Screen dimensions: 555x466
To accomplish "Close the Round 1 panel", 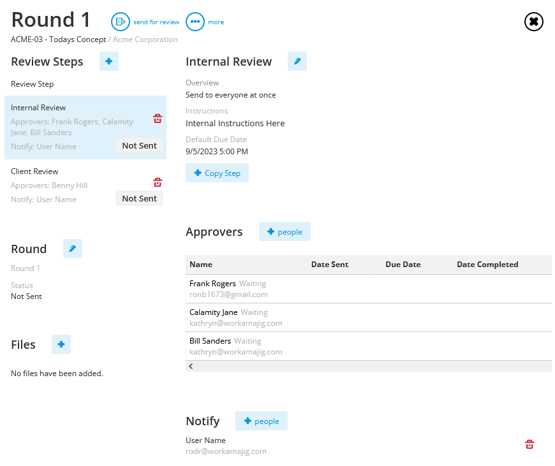I will (x=533, y=21).
